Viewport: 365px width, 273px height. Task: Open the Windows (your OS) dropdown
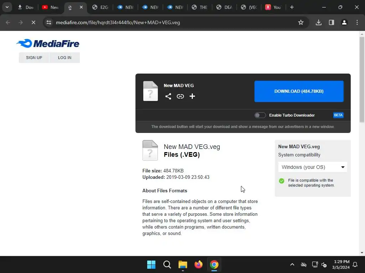tap(313, 167)
